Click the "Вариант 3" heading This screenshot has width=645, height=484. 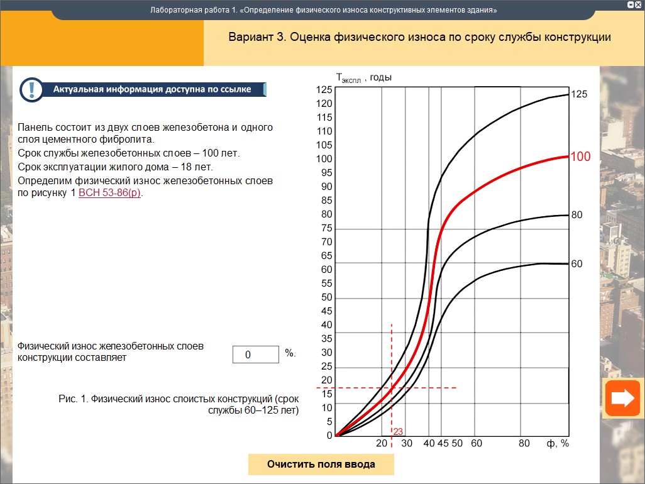click(419, 37)
